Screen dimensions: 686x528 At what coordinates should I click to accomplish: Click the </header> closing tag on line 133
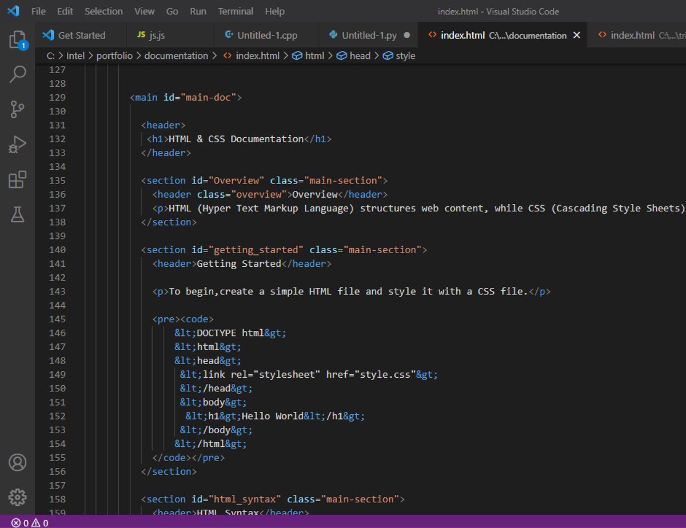click(166, 153)
